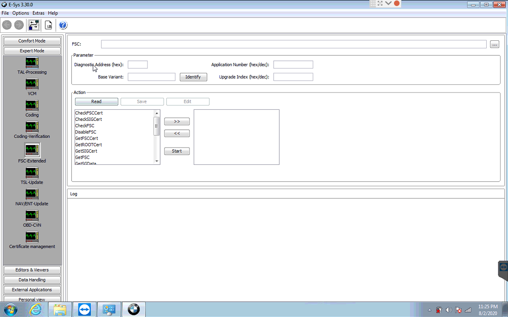Click the action list scrollbar thumb
The height and width of the screenshot is (317, 508).
coord(157,126)
